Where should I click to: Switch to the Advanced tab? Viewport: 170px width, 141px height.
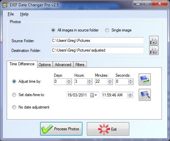pos(63,65)
